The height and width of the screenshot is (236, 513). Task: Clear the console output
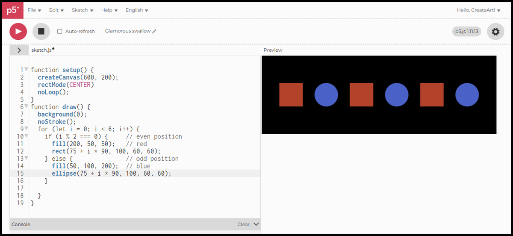click(243, 224)
